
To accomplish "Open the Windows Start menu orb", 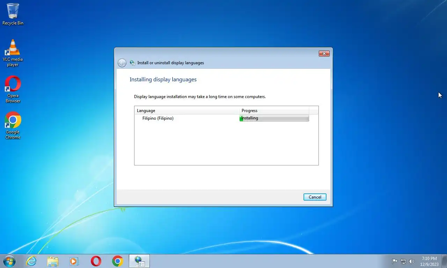I will [x=9, y=261].
